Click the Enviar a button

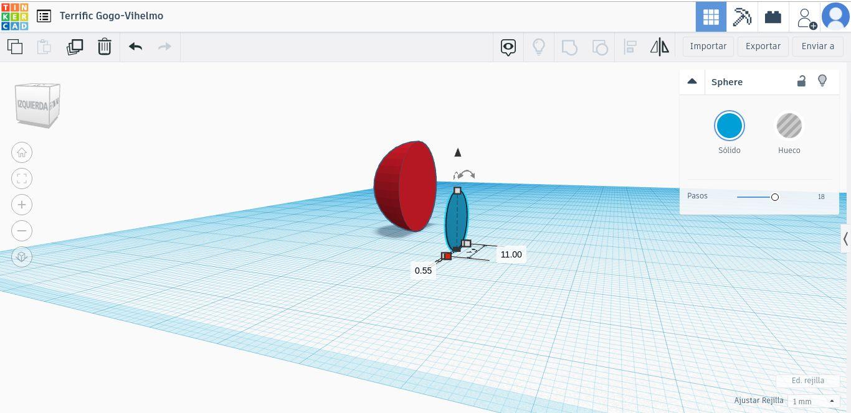point(817,46)
